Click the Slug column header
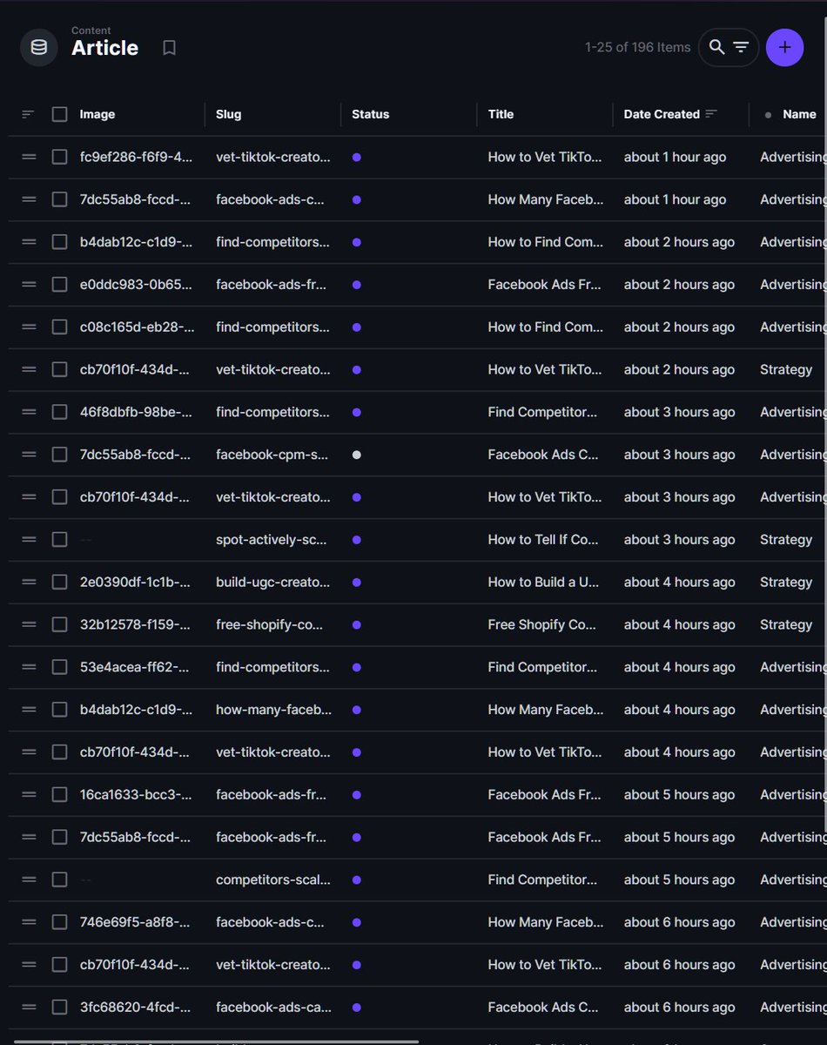Image resolution: width=827 pixels, height=1045 pixels. pyautogui.click(x=228, y=114)
